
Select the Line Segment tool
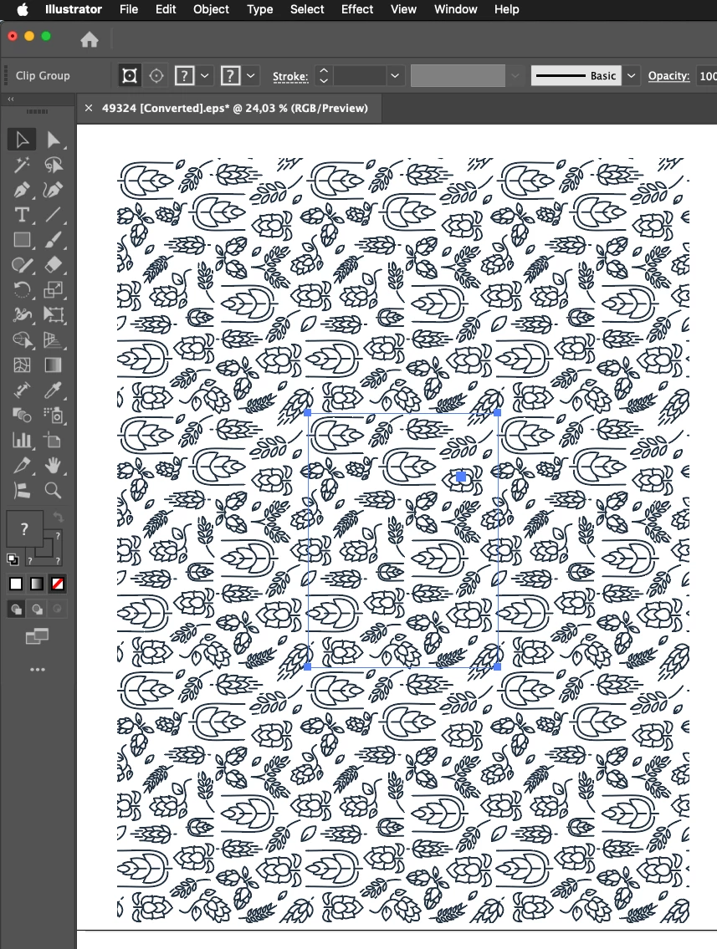click(54, 215)
